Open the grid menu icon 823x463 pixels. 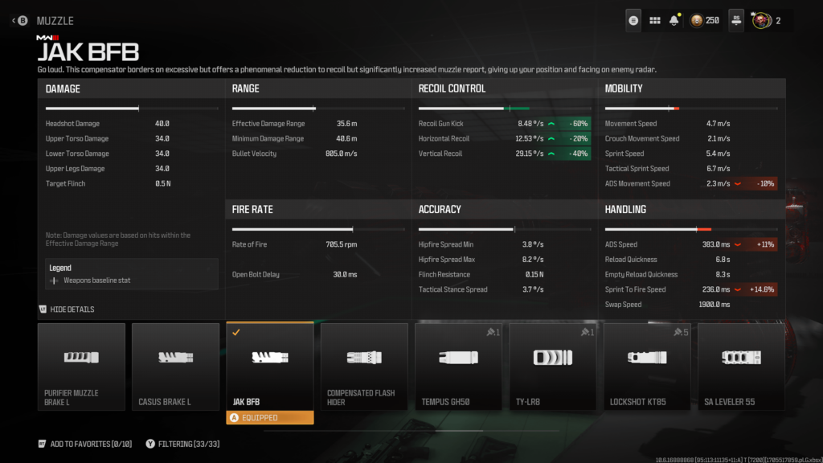[x=654, y=20]
